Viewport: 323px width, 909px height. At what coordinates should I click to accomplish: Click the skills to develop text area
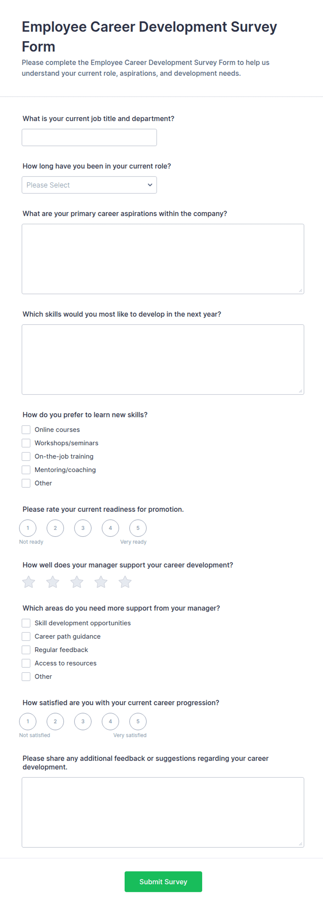click(163, 360)
